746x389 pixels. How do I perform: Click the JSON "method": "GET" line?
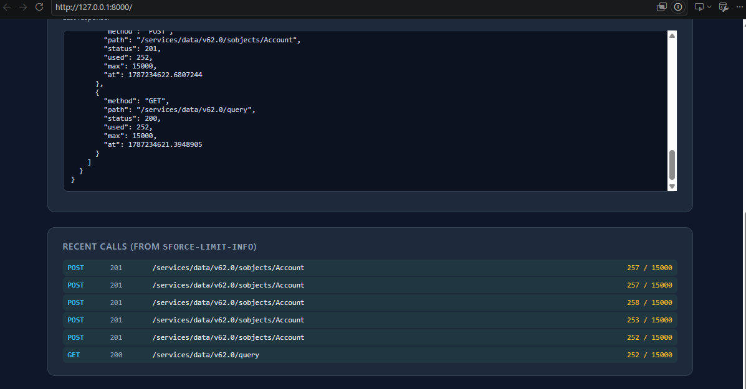pyautogui.click(x=136, y=101)
